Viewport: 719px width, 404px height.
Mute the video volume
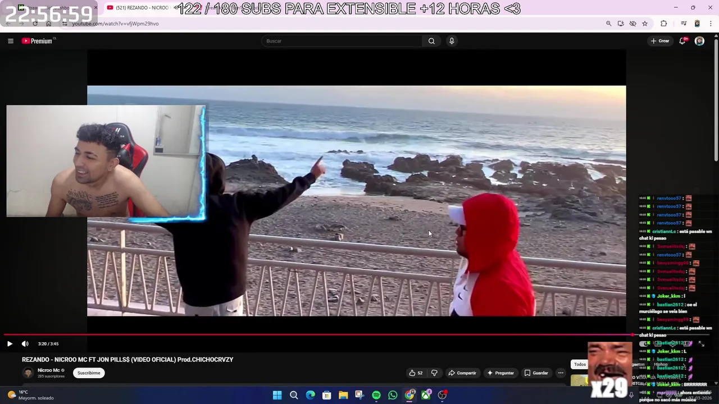(x=25, y=344)
